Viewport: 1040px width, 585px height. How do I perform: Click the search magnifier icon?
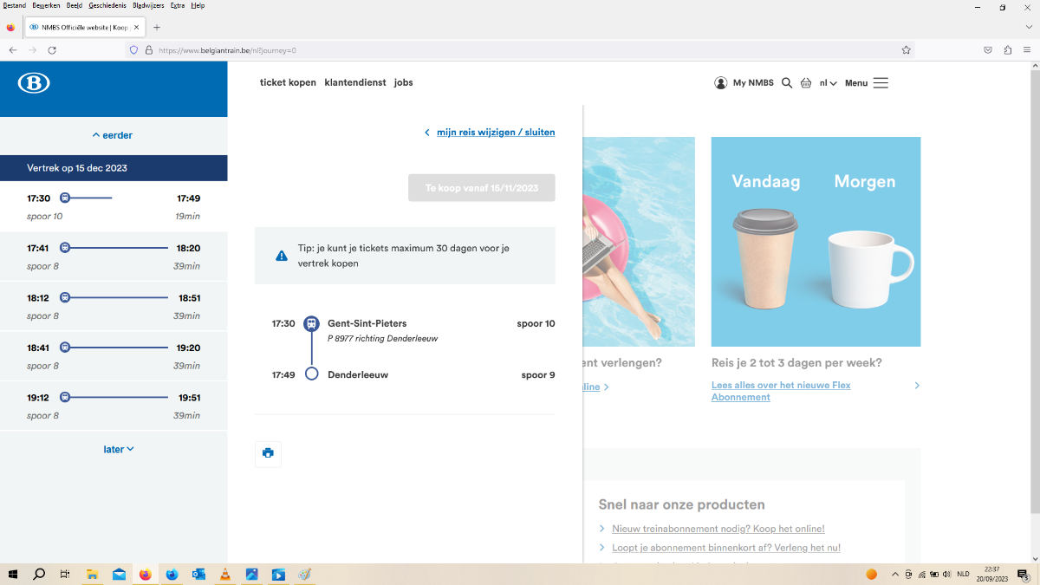tap(787, 83)
